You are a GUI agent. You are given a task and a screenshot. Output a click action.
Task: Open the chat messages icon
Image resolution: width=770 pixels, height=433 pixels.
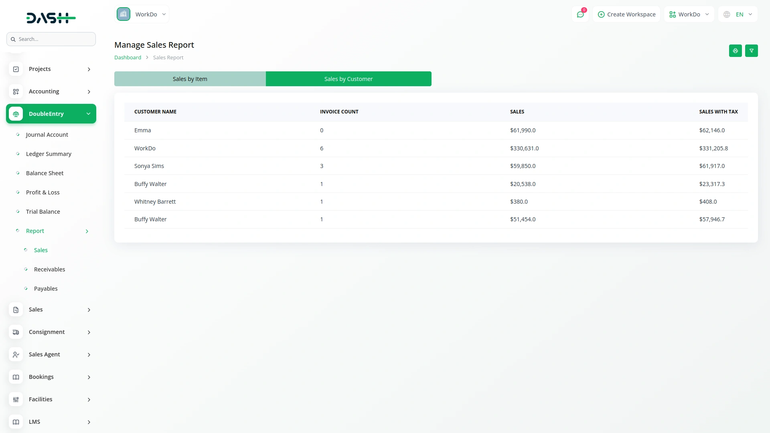(580, 14)
